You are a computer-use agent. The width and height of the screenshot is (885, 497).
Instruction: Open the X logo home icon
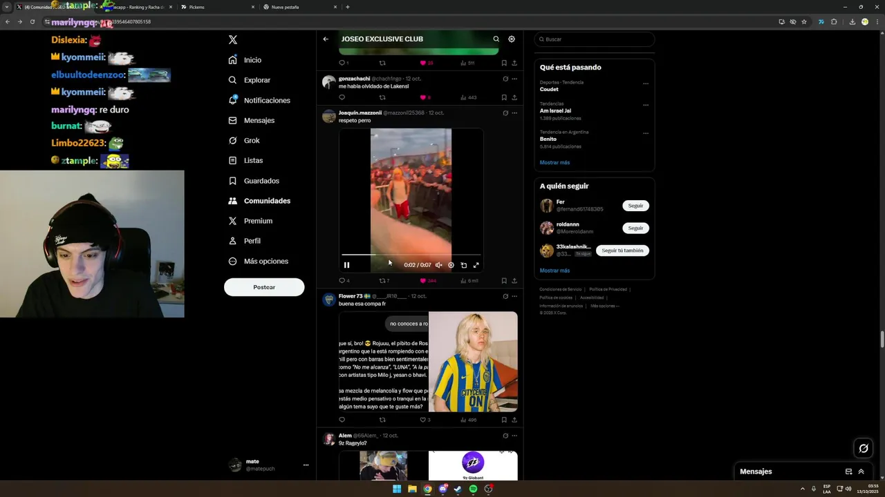tap(233, 40)
